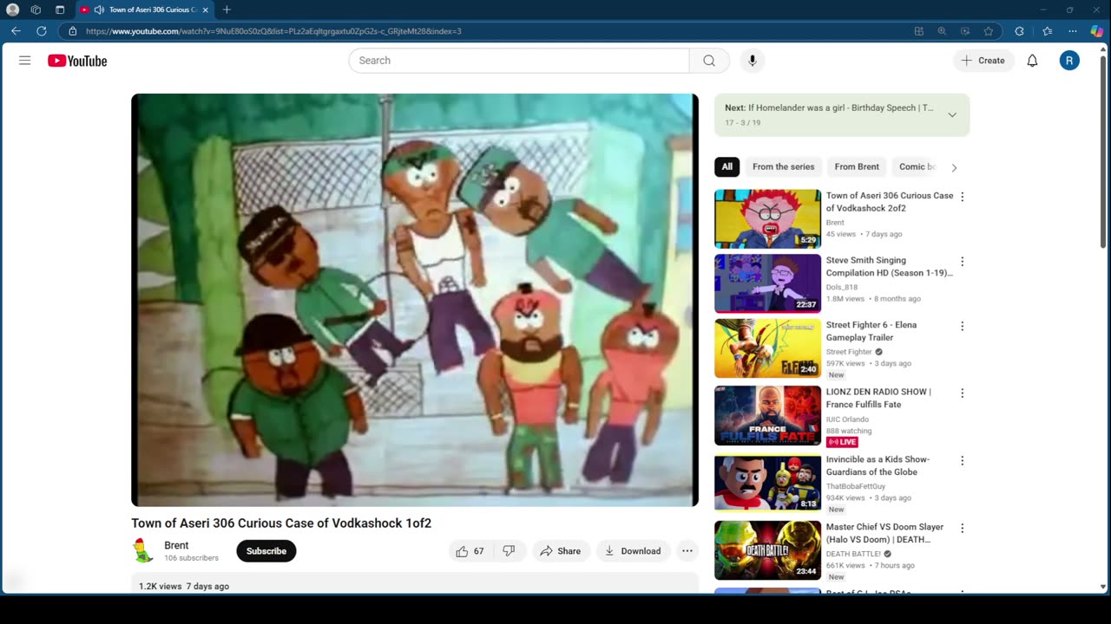Open the Create menu button
This screenshot has height=624, width=1111.
coord(983,61)
